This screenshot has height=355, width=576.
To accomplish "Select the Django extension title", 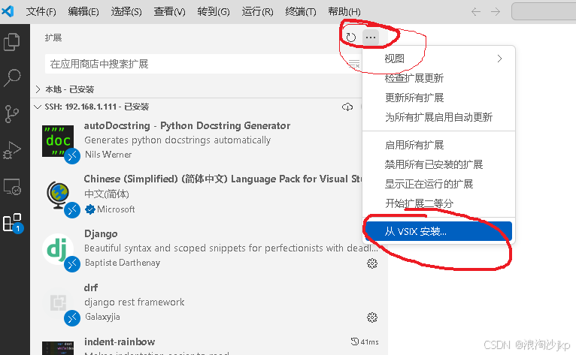I will coord(101,233).
